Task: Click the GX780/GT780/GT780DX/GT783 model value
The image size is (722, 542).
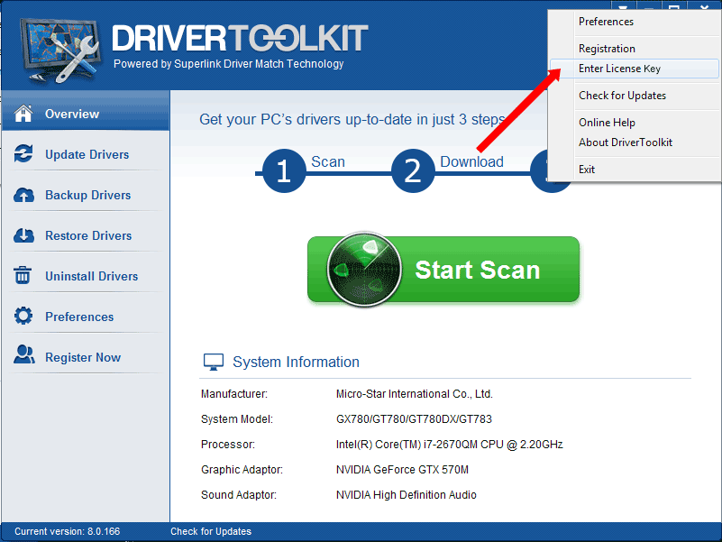Action: pos(414,419)
